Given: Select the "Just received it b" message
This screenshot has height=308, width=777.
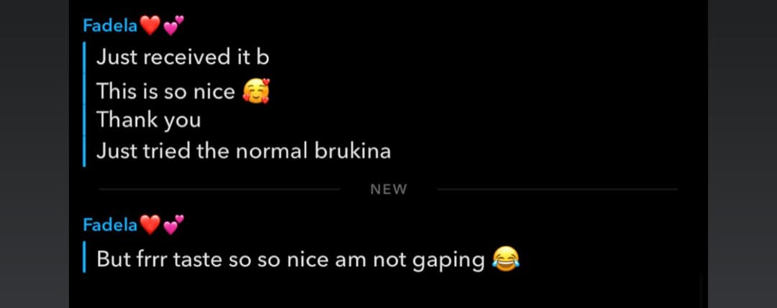Looking at the screenshot, I should [182, 58].
